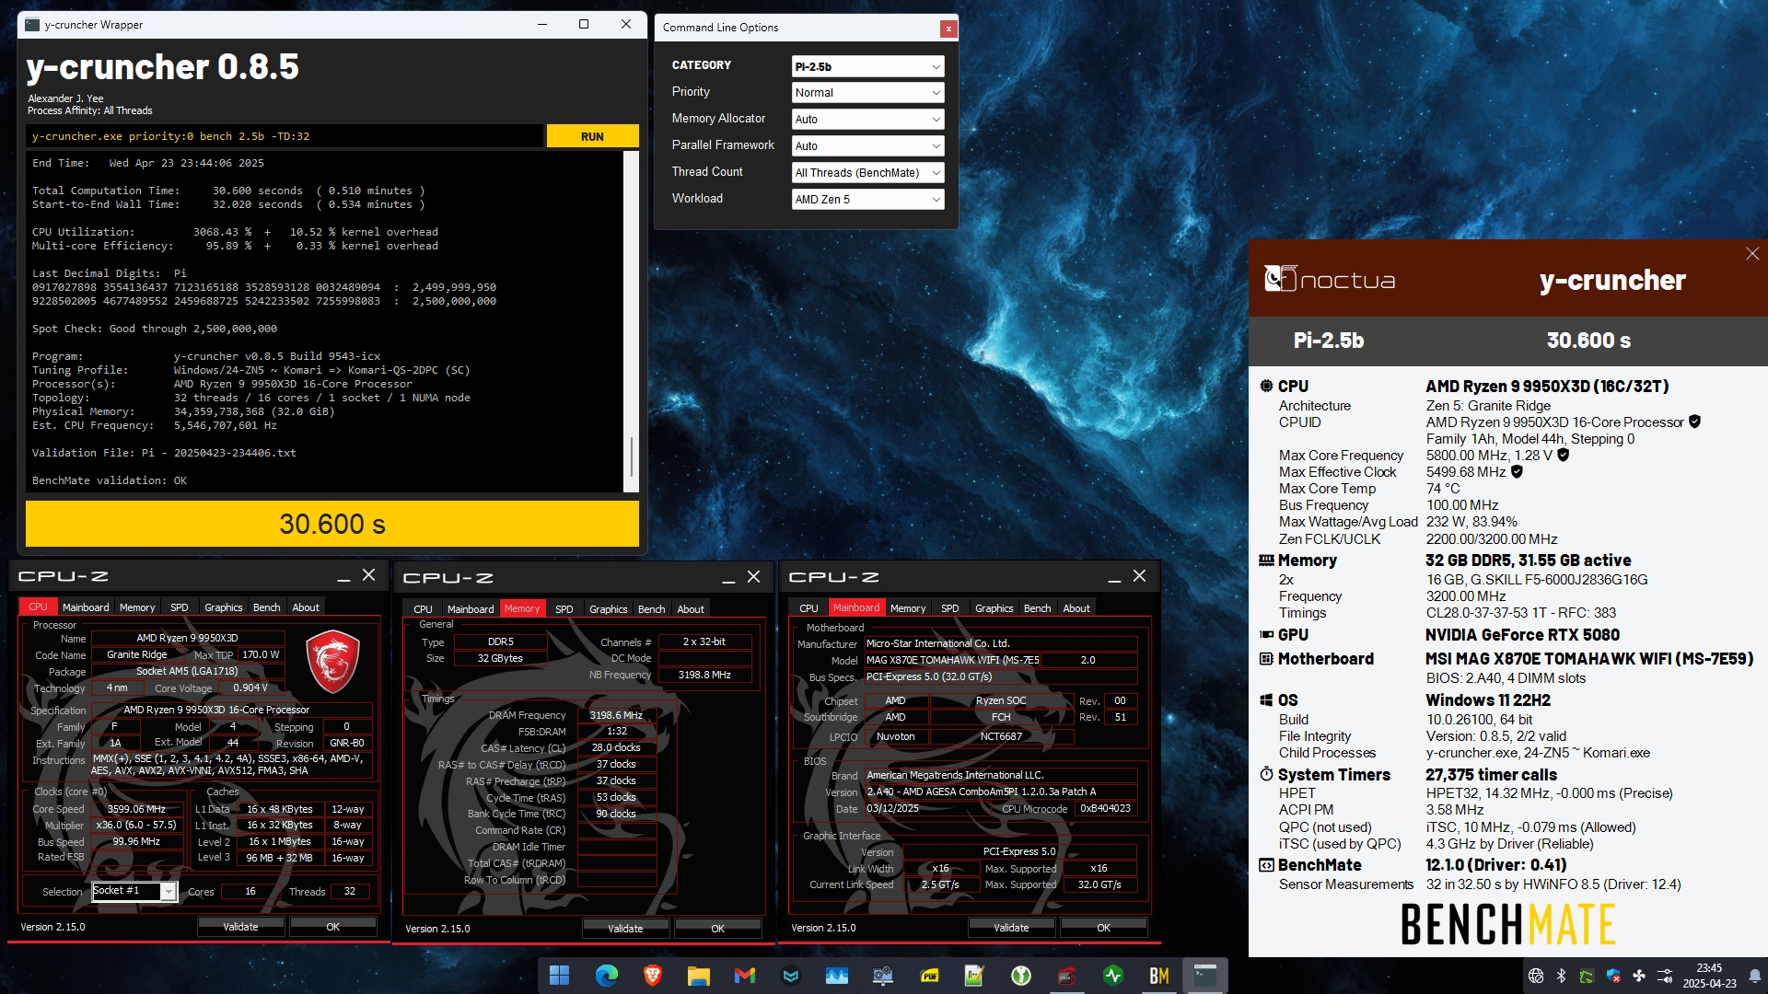Switch to Mainboard tab in the CPU-Z CPU window
The height and width of the screenshot is (994, 1768).
[86, 607]
